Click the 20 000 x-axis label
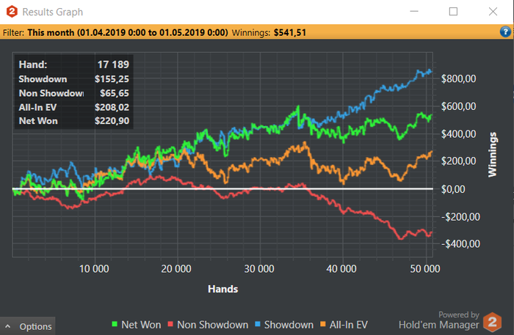The image size is (514, 335). (176, 269)
